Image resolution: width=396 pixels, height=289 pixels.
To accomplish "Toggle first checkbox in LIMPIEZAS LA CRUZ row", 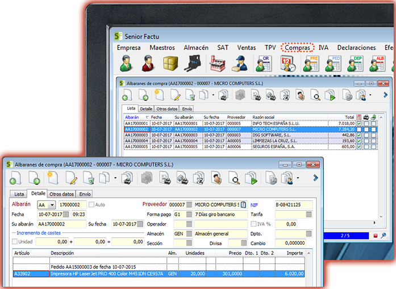I will pyautogui.click(x=359, y=141).
